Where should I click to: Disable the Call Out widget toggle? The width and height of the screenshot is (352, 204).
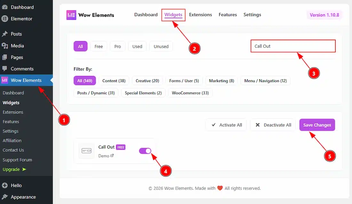pyautogui.click(x=145, y=151)
